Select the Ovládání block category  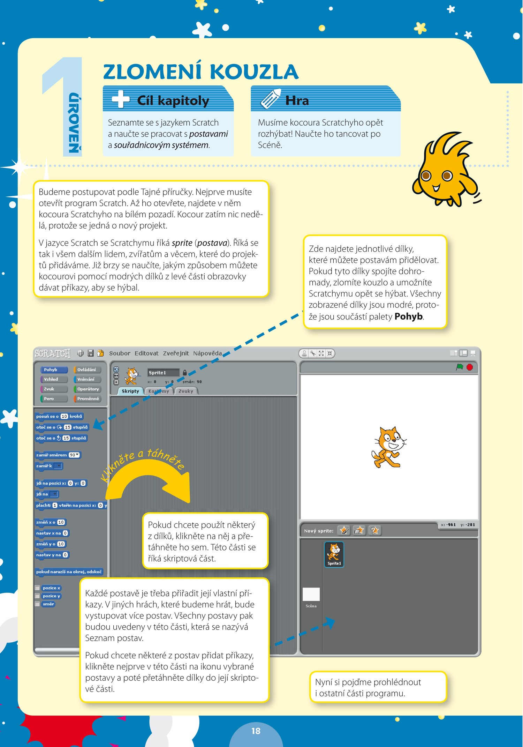87,369
